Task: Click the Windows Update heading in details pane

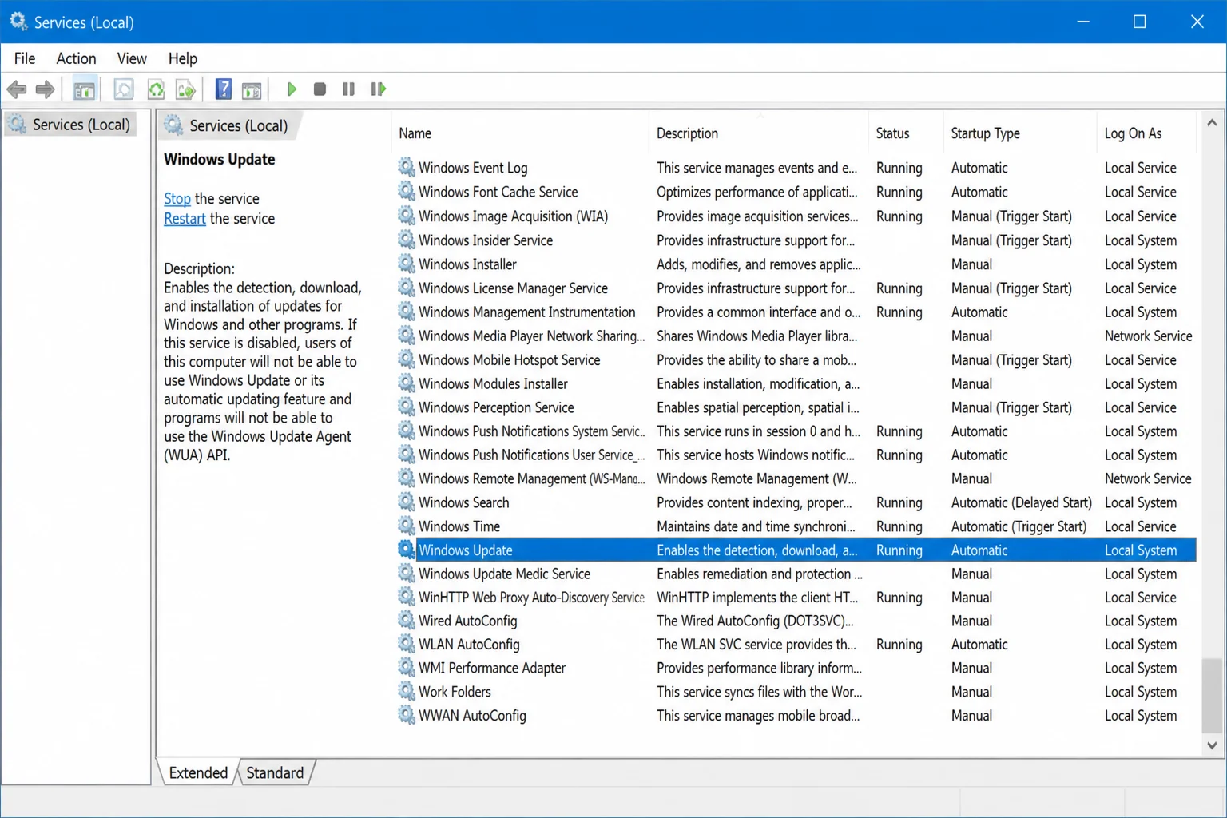Action: point(220,159)
